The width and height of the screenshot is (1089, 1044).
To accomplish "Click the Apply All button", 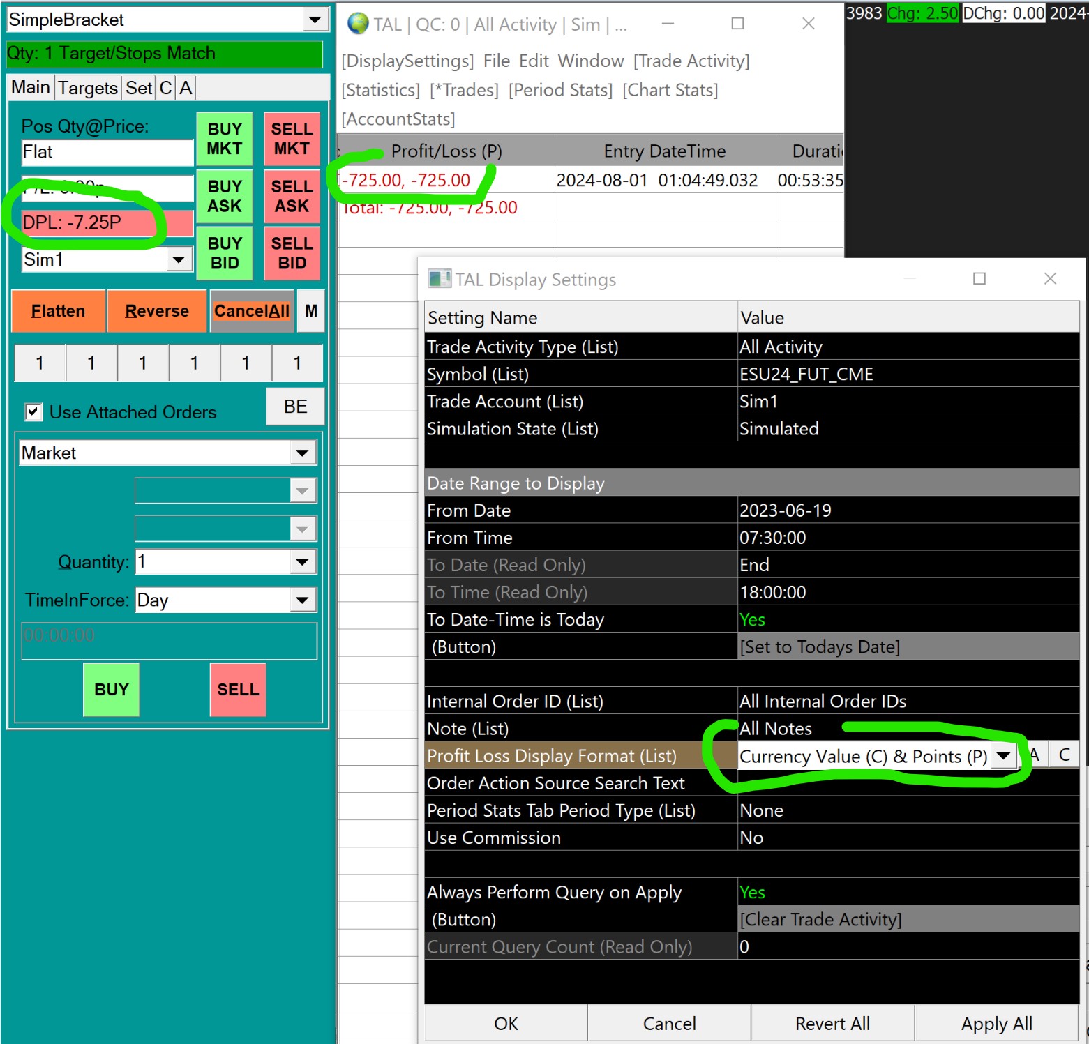I will (x=997, y=1024).
